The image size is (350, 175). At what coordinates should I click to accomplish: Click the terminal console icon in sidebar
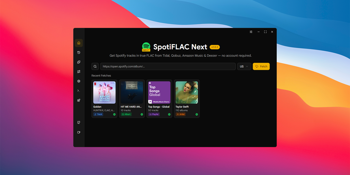point(79,91)
